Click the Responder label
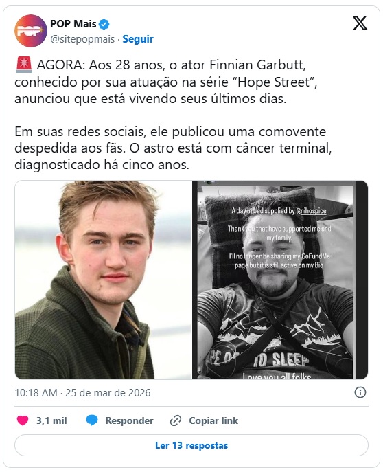Image resolution: width=383 pixels, height=472 pixels. click(x=129, y=420)
